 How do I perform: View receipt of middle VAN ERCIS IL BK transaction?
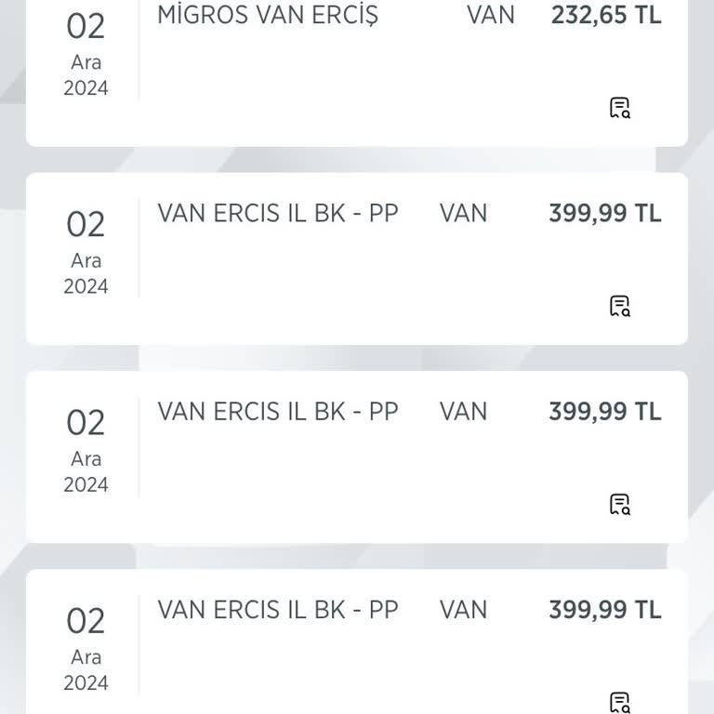619,504
